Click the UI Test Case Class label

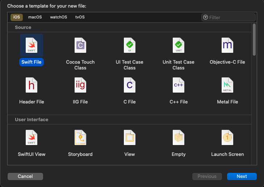130,65
